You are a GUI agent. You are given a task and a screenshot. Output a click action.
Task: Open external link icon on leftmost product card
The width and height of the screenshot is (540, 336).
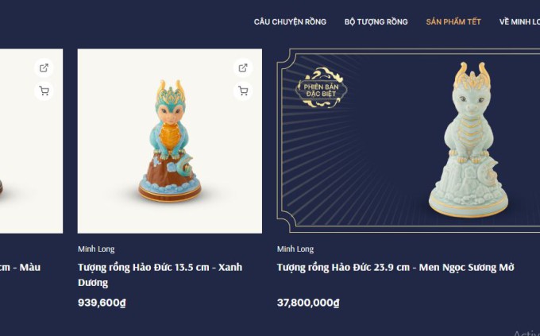coord(44,68)
